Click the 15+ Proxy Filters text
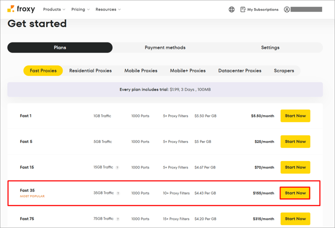 (x=176, y=219)
